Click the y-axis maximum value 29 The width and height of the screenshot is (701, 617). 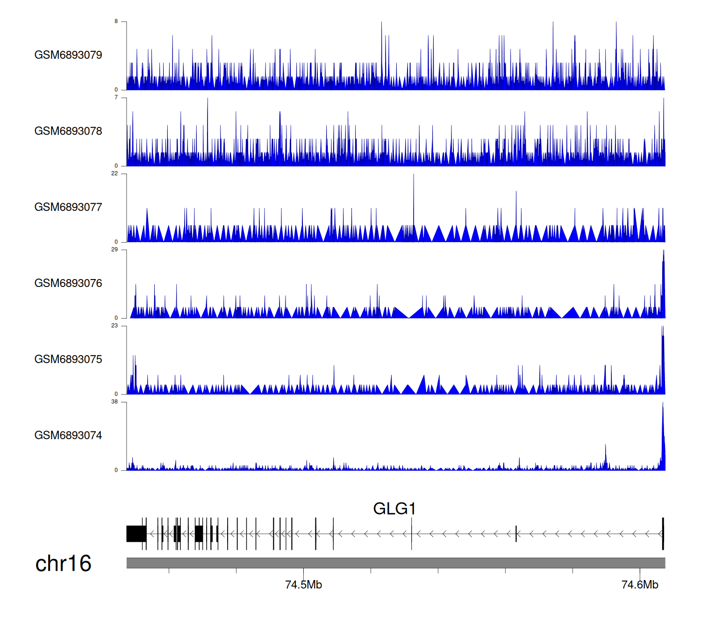(x=114, y=250)
